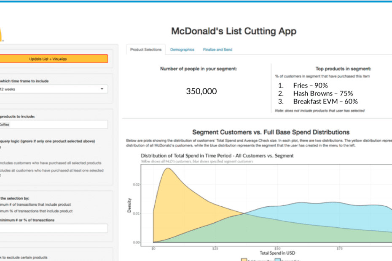392x261 pixels.
Task: Click the 0.02 y-axis tick label
Action: point(136,184)
